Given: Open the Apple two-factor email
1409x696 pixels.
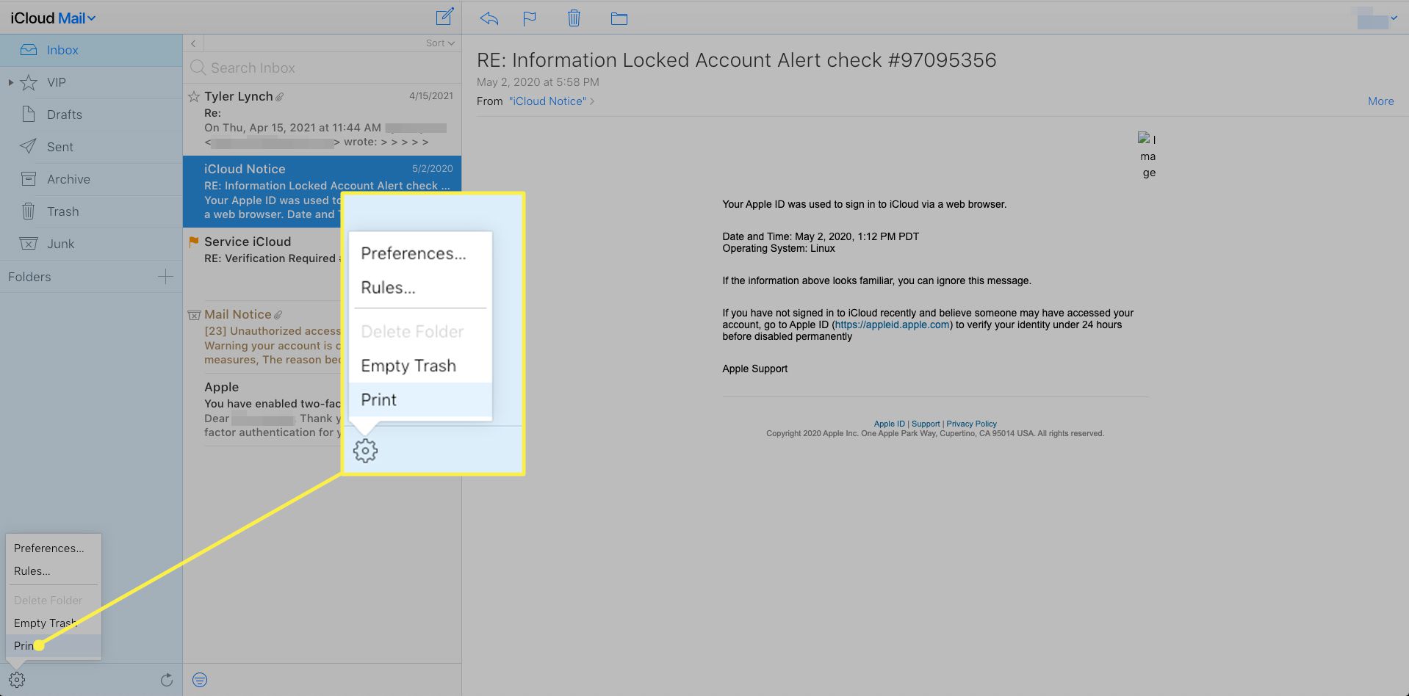Looking at the screenshot, I should tap(261, 410).
